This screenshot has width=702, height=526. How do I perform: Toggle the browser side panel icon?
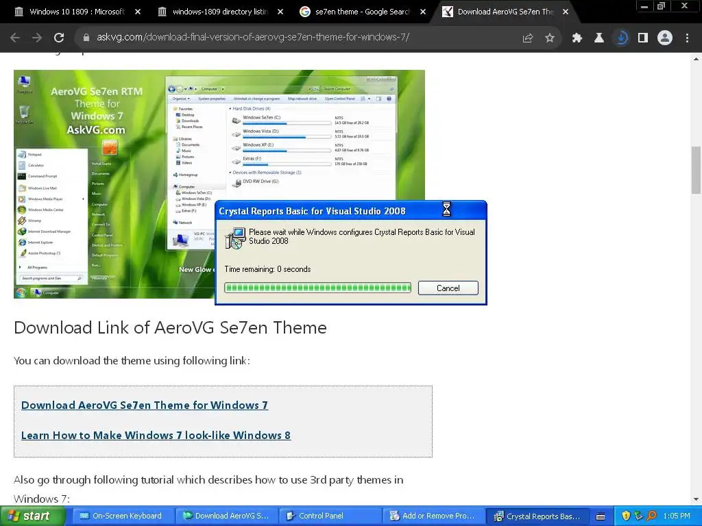pyautogui.click(x=643, y=38)
